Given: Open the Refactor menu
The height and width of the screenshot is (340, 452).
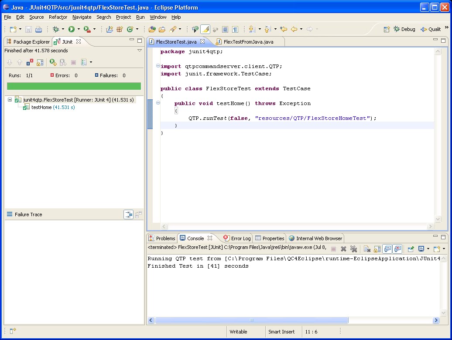Looking at the screenshot, I should (x=58, y=17).
